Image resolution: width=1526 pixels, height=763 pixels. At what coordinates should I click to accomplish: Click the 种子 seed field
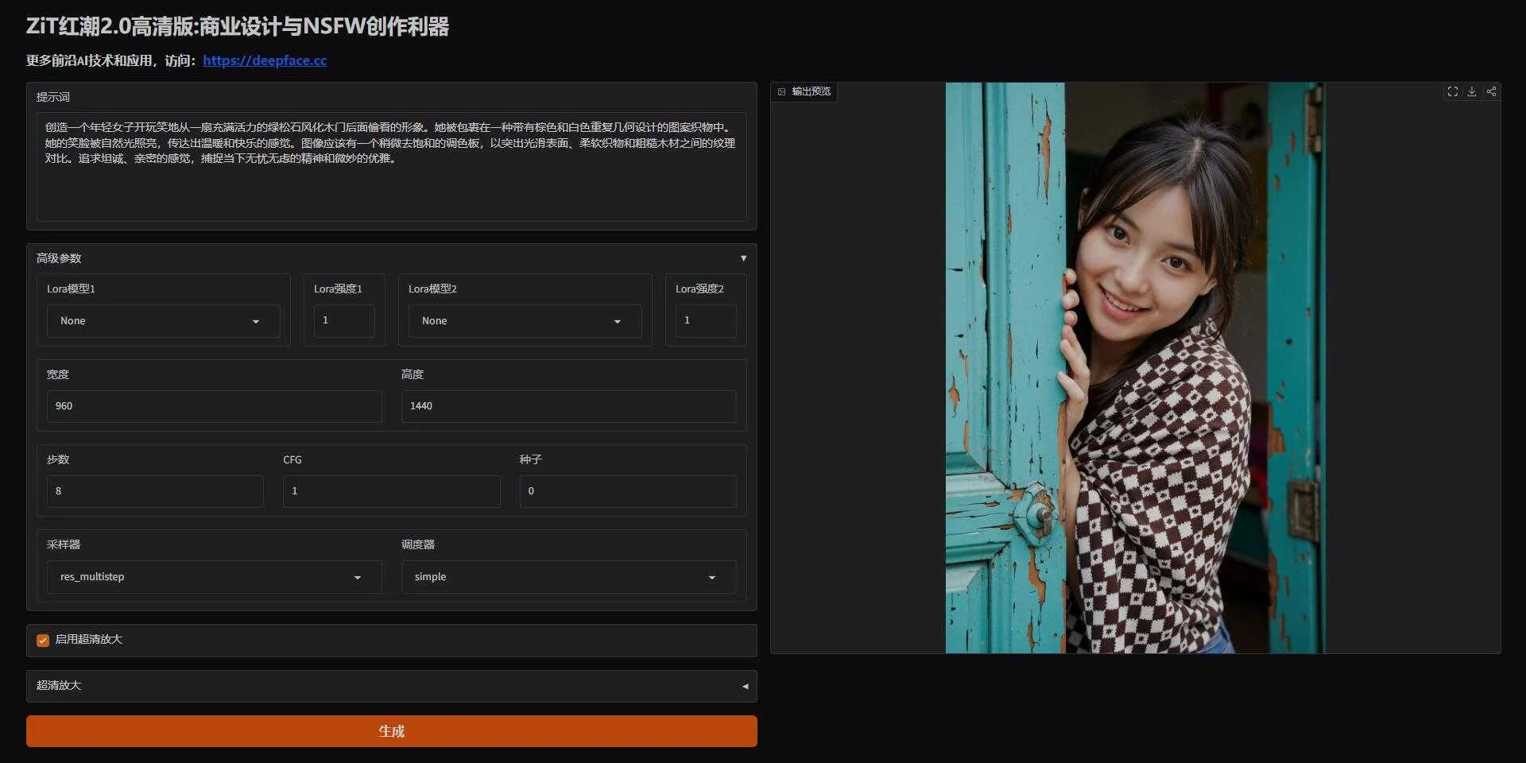click(628, 491)
